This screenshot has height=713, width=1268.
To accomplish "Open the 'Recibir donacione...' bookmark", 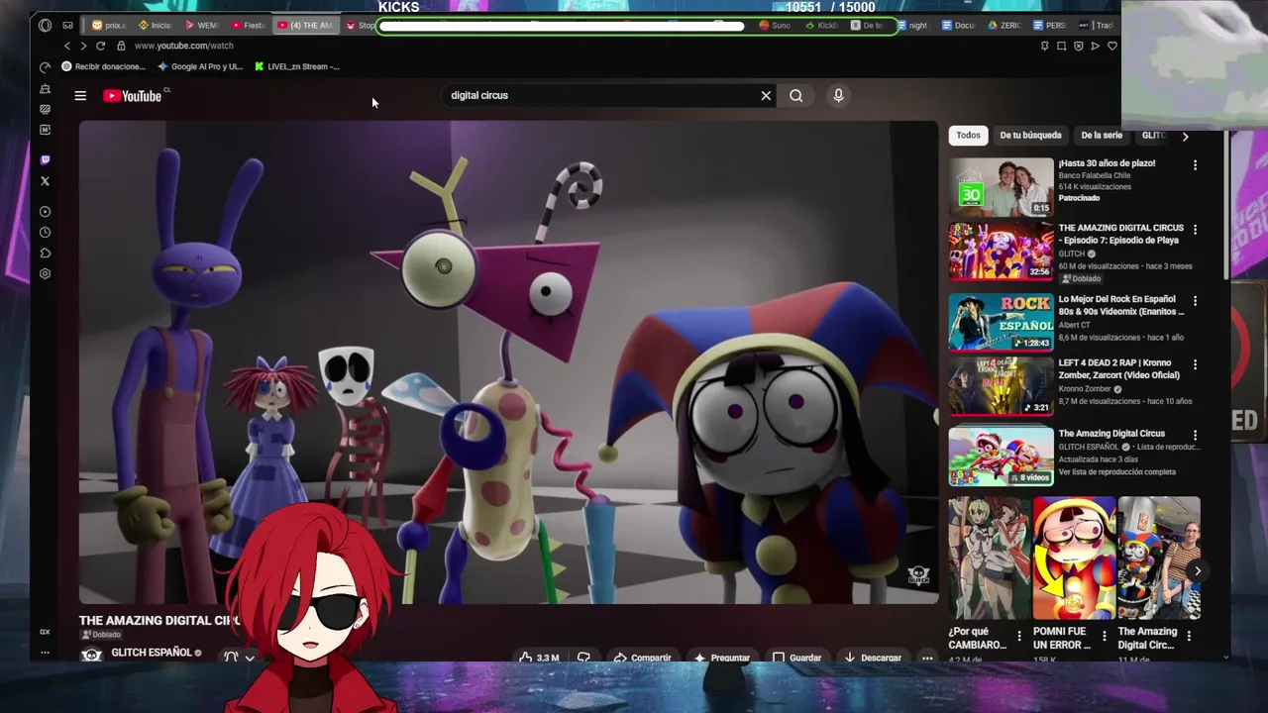I will 103,66.
